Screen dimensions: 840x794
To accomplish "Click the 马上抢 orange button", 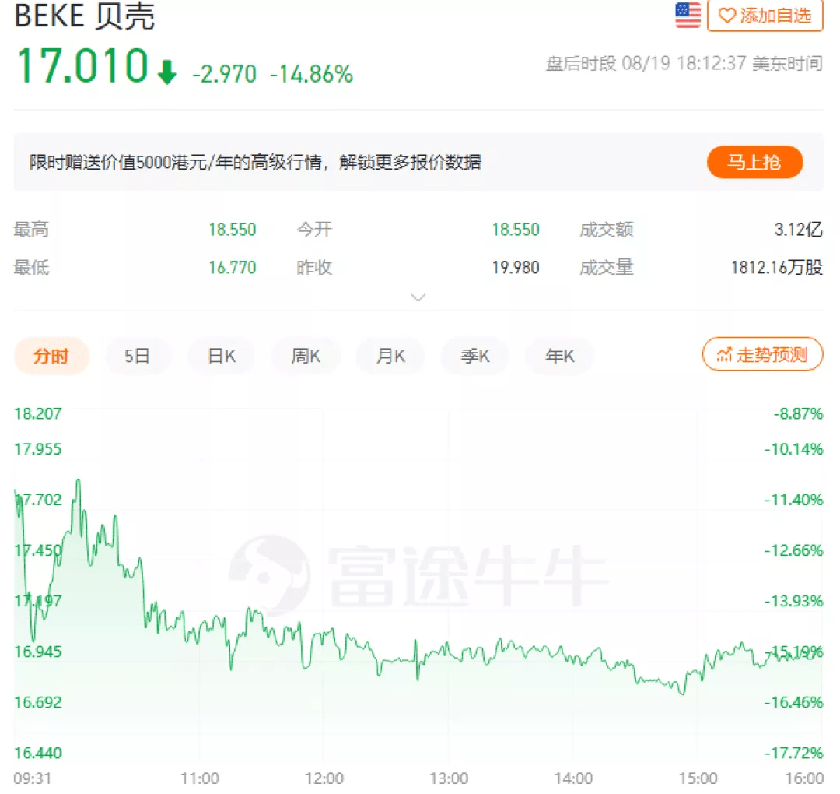I will point(754,162).
